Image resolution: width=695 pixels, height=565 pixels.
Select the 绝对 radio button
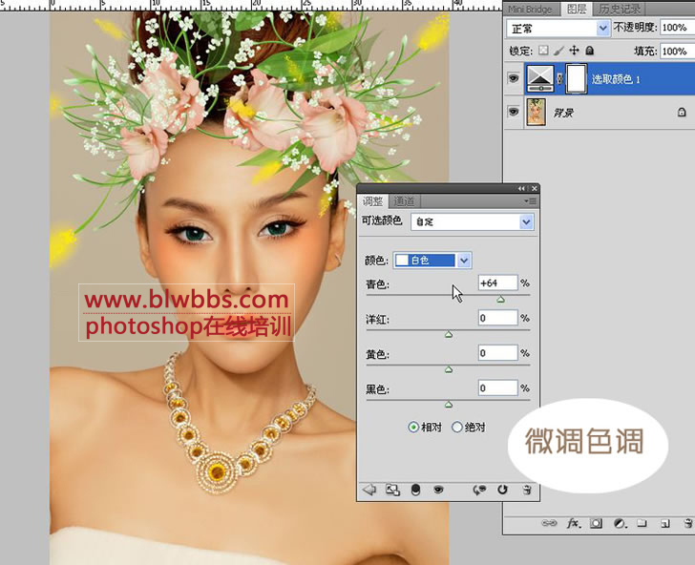point(457,428)
